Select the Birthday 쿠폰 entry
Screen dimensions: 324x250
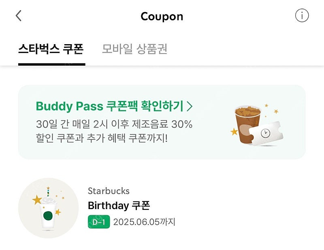(119, 205)
